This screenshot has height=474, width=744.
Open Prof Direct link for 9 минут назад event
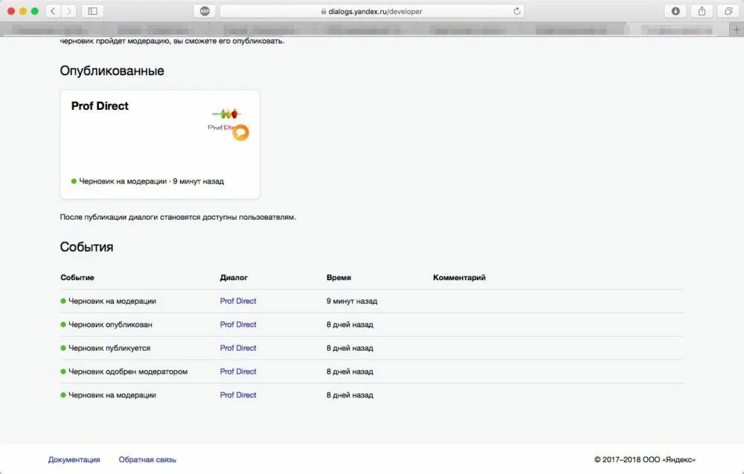pos(238,301)
